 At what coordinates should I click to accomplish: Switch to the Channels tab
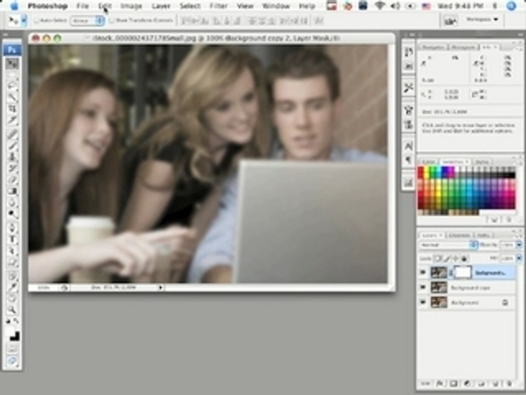[x=460, y=235]
